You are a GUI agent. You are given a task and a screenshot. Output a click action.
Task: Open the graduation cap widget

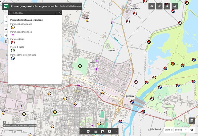pos(102,131)
